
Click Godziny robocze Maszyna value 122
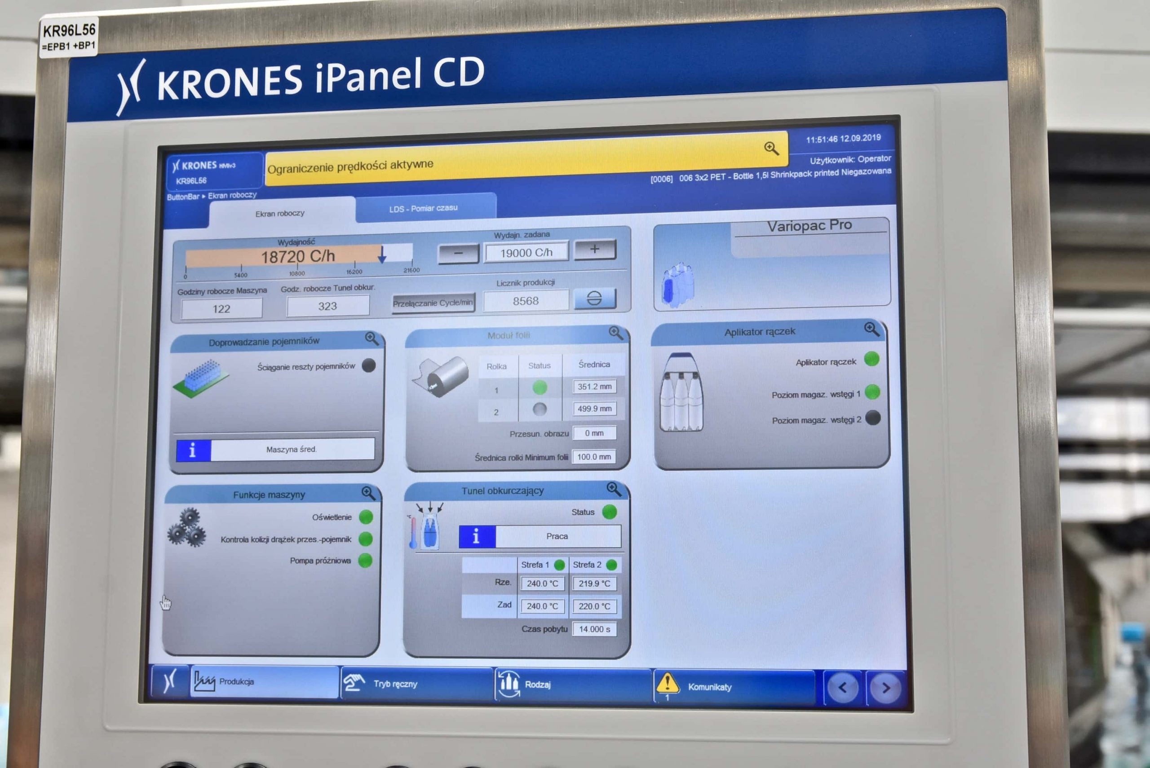click(x=221, y=308)
